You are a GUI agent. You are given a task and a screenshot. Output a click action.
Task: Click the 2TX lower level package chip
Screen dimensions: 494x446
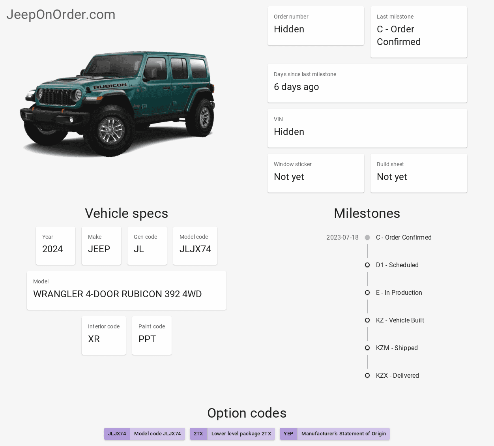pyautogui.click(x=232, y=434)
